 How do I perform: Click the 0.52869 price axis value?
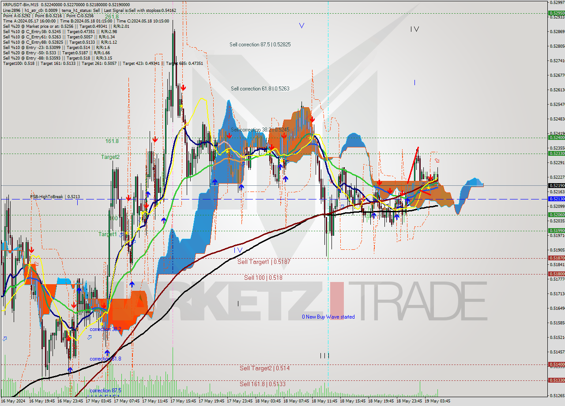tap(557, 31)
